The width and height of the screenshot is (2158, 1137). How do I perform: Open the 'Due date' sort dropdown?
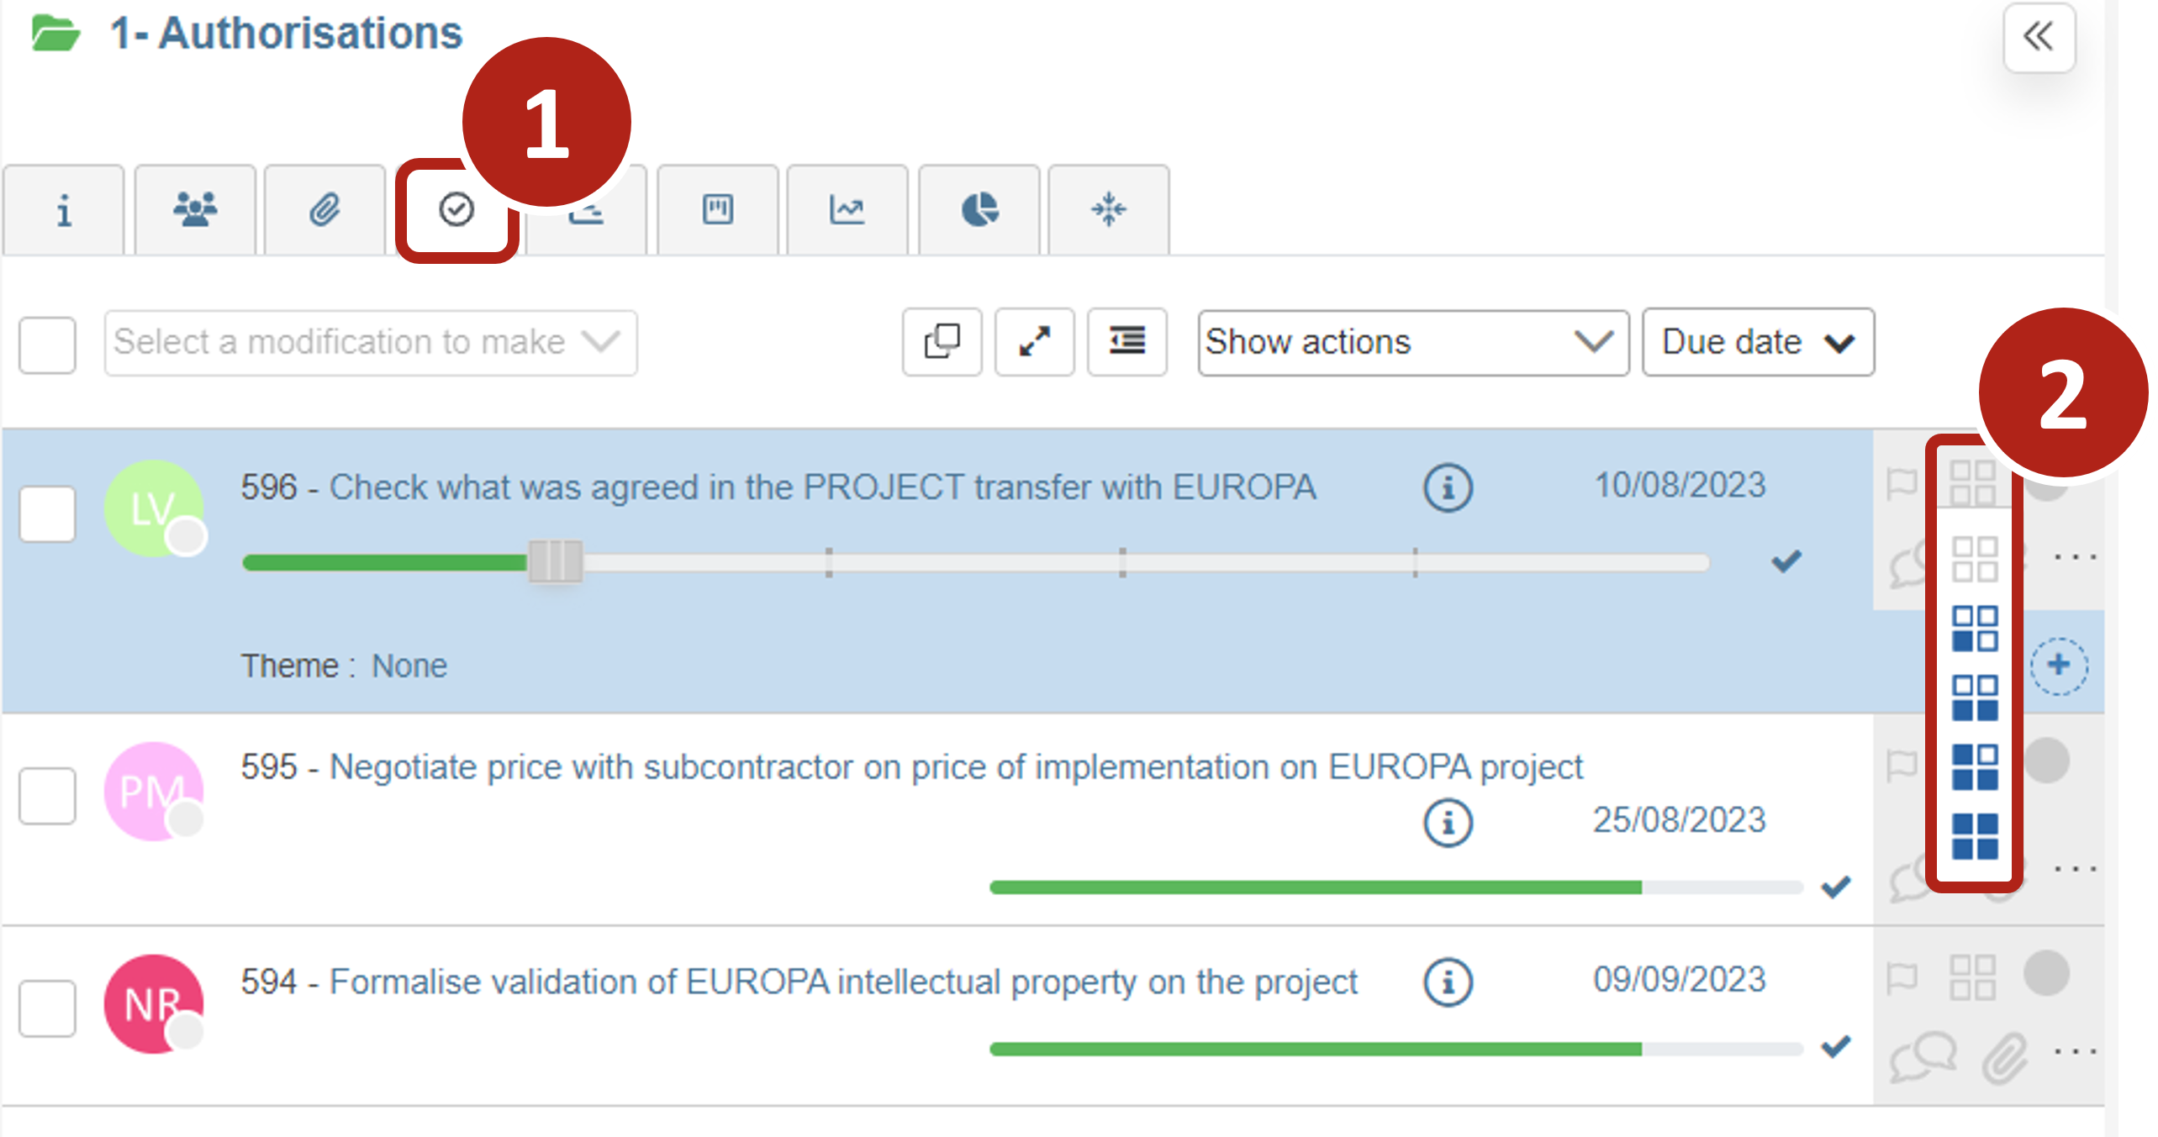tap(1758, 343)
